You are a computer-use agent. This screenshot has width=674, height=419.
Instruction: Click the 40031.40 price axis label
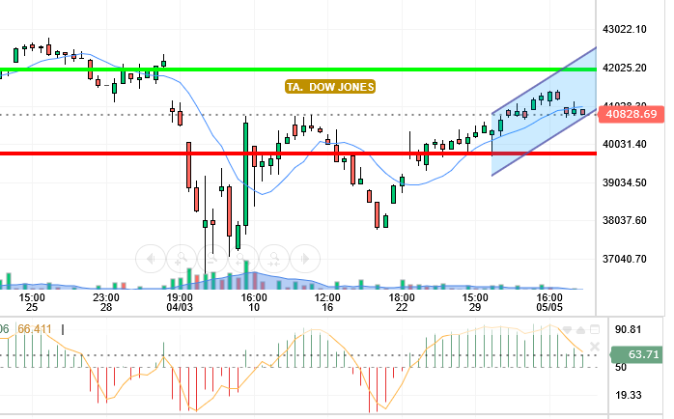point(625,144)
